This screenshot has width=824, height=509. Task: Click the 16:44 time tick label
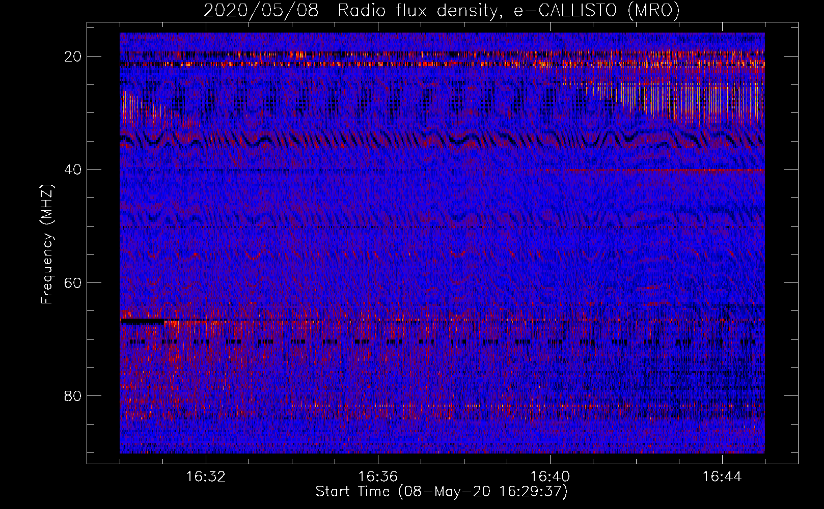722,477
